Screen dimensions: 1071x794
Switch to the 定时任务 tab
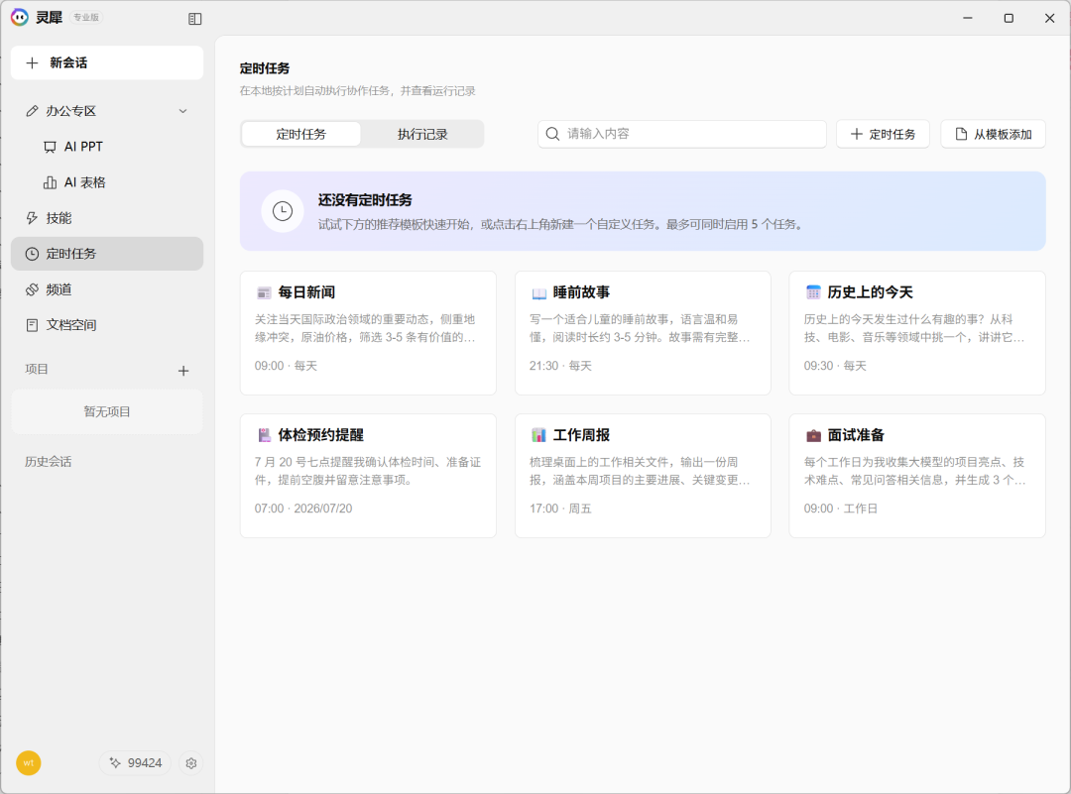301,135
